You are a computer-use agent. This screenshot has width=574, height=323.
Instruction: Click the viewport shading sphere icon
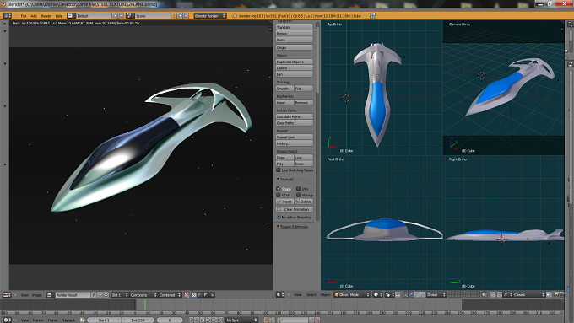click(x=376, y=294)
